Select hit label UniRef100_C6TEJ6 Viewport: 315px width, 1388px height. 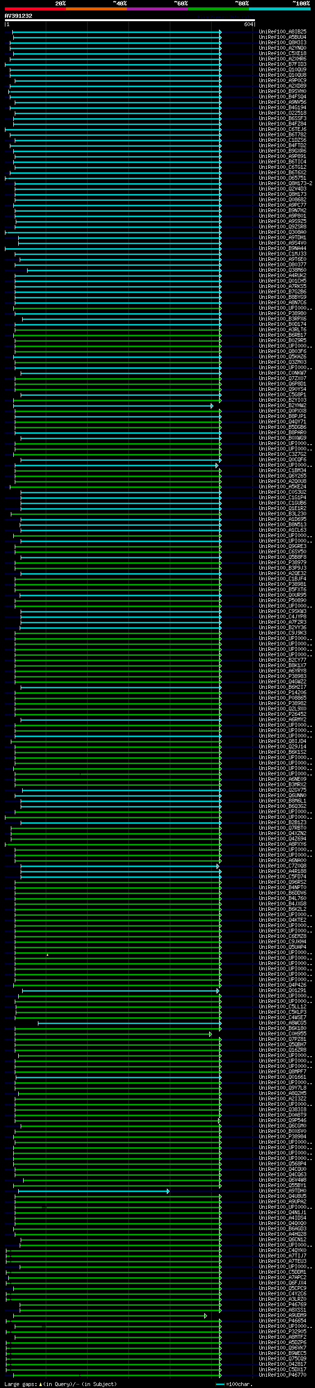pos(283,129)
